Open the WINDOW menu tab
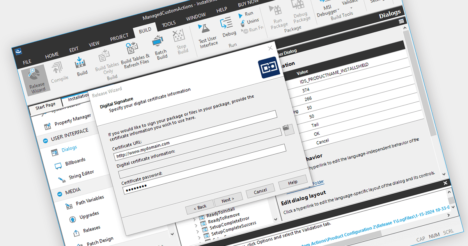The image size is (468, 246). pos(196,18)
